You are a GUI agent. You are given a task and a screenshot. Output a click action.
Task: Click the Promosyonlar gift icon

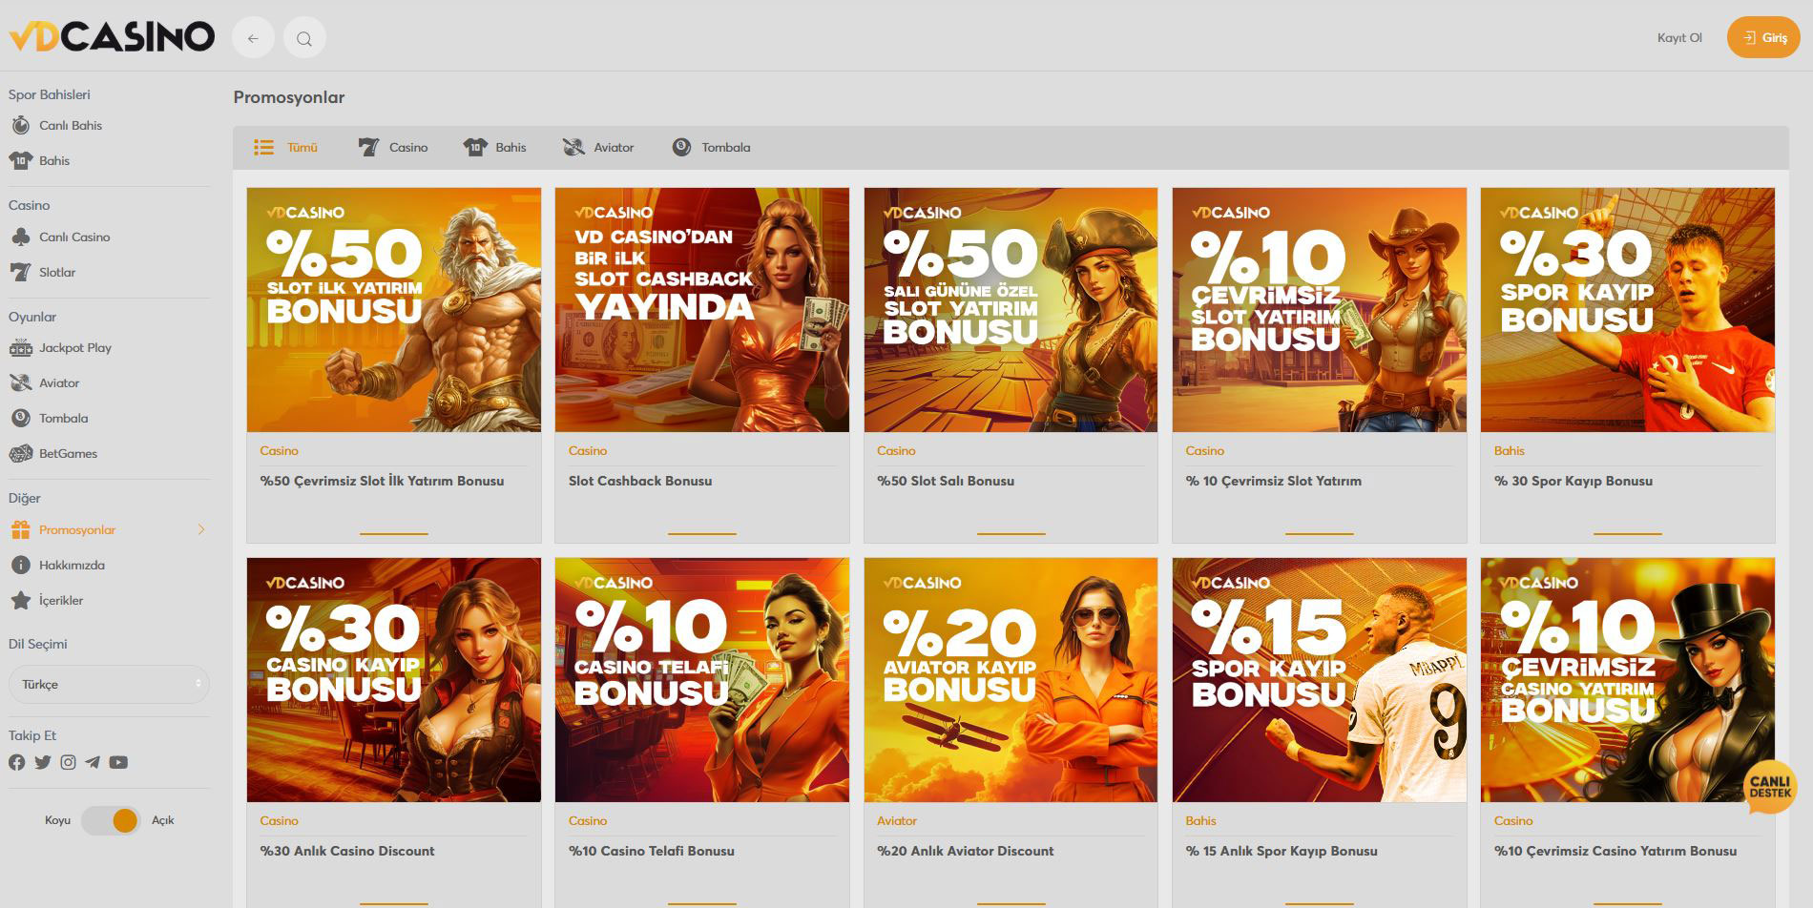(20, 529)
